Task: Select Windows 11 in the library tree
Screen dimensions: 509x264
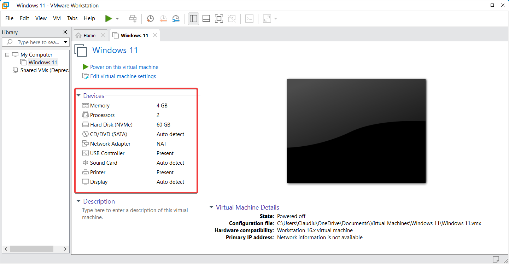Action: pyautogui.click(x=43, y=63)
